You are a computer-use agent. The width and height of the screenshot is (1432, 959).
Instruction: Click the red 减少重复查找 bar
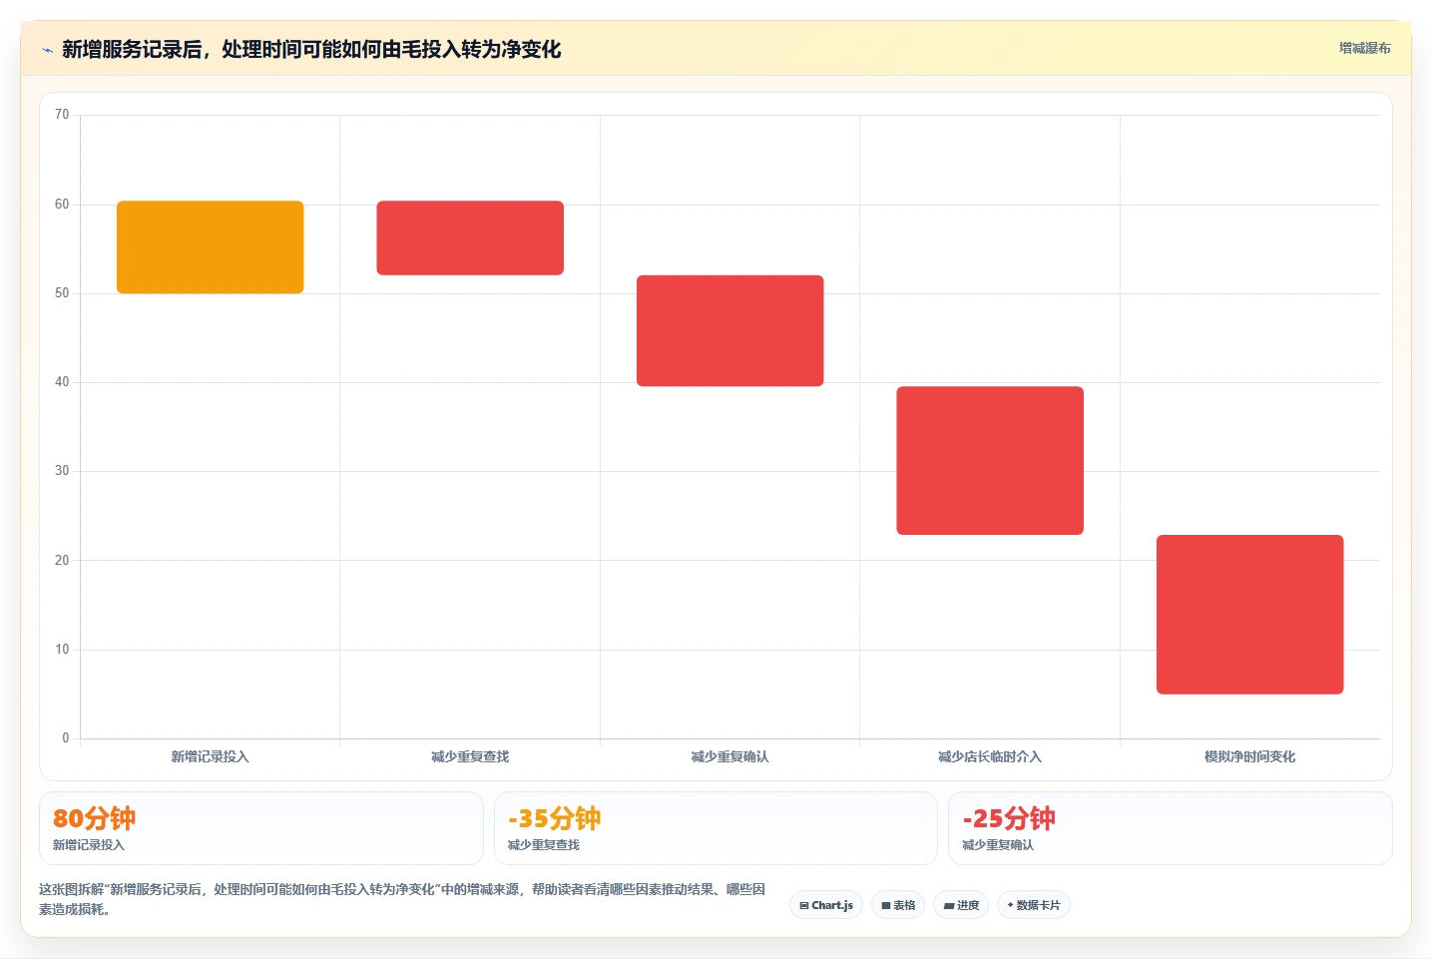470,238
